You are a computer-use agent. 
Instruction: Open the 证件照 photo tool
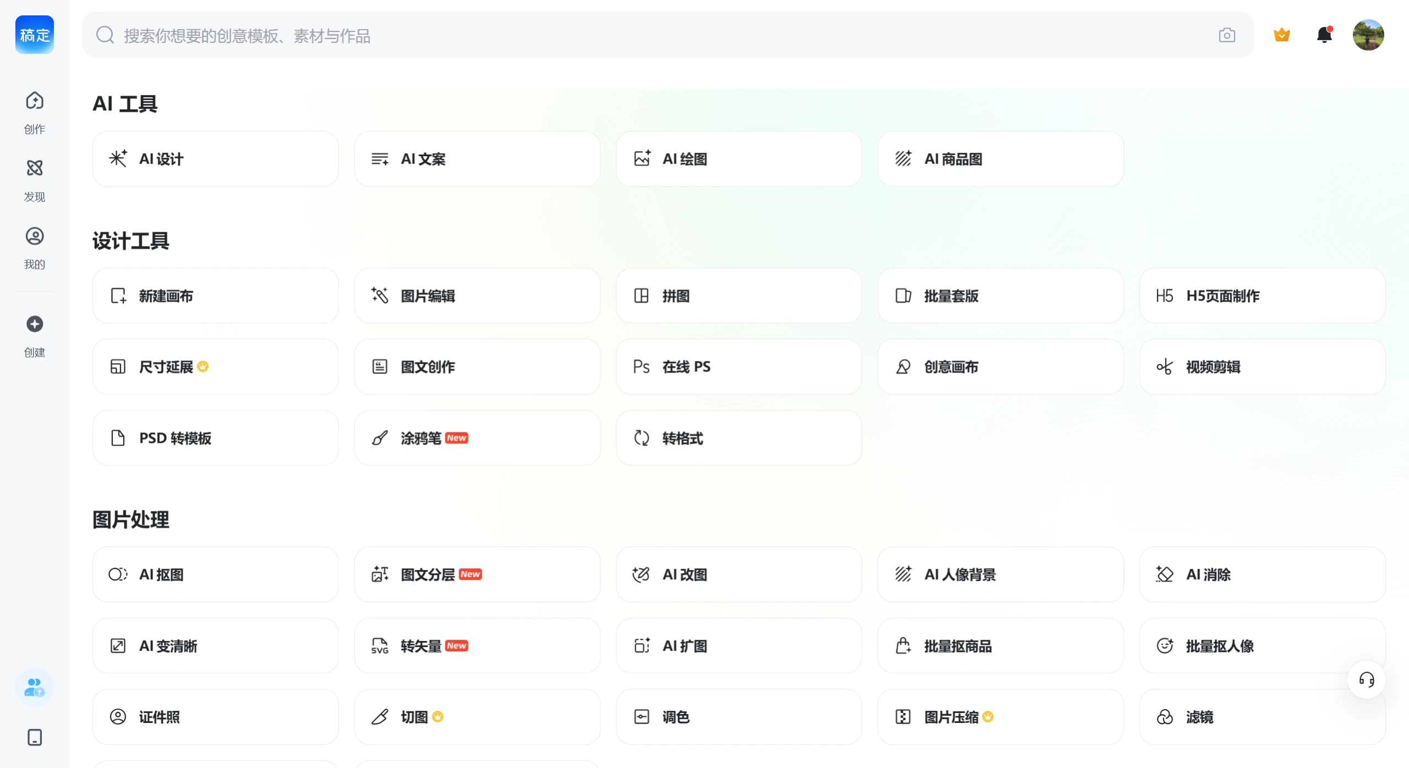click(215, 716)
